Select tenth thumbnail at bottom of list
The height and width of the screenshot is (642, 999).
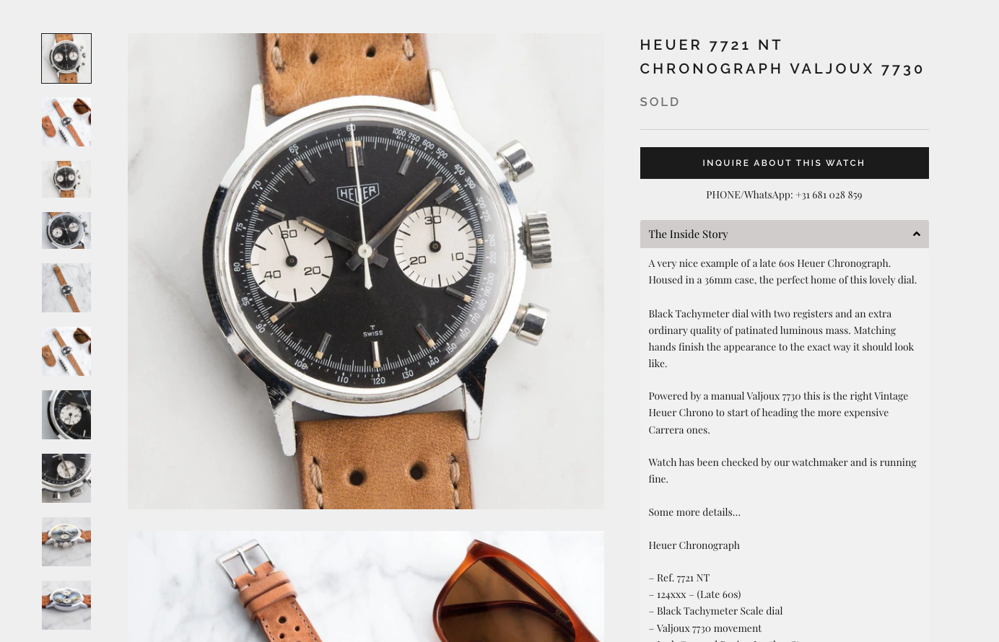click(66, 605)
